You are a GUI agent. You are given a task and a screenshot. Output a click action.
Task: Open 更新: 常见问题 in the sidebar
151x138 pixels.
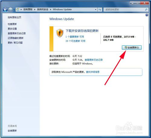[x=15, y=43]
